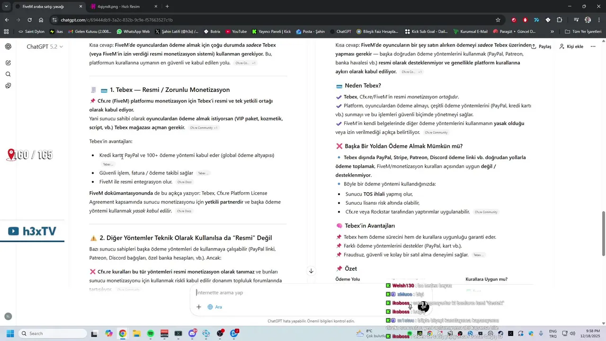Toggle the Ara web search chip
This screenshot has width=606, height=341.
coord(214,307)
